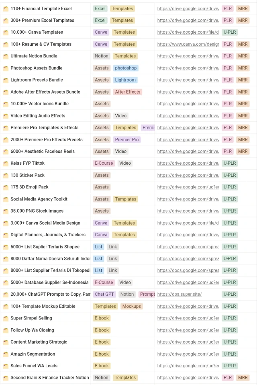Image resolution: width=257 pixels, height=385 pixels.
Task: Click the page icon beside 130 Sticker Pack
Action: (6, 175)
